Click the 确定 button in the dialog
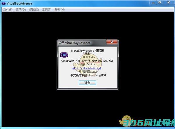This screenshot has height=129, width=175. pyautogui.click(x=87, y=83)
